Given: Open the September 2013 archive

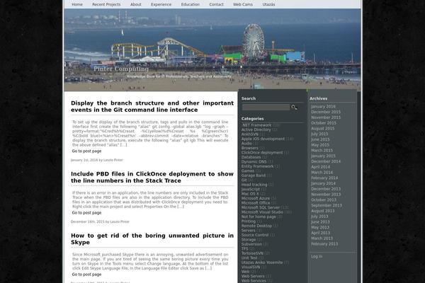Looking at the screenshot, I should coord(327,206).
